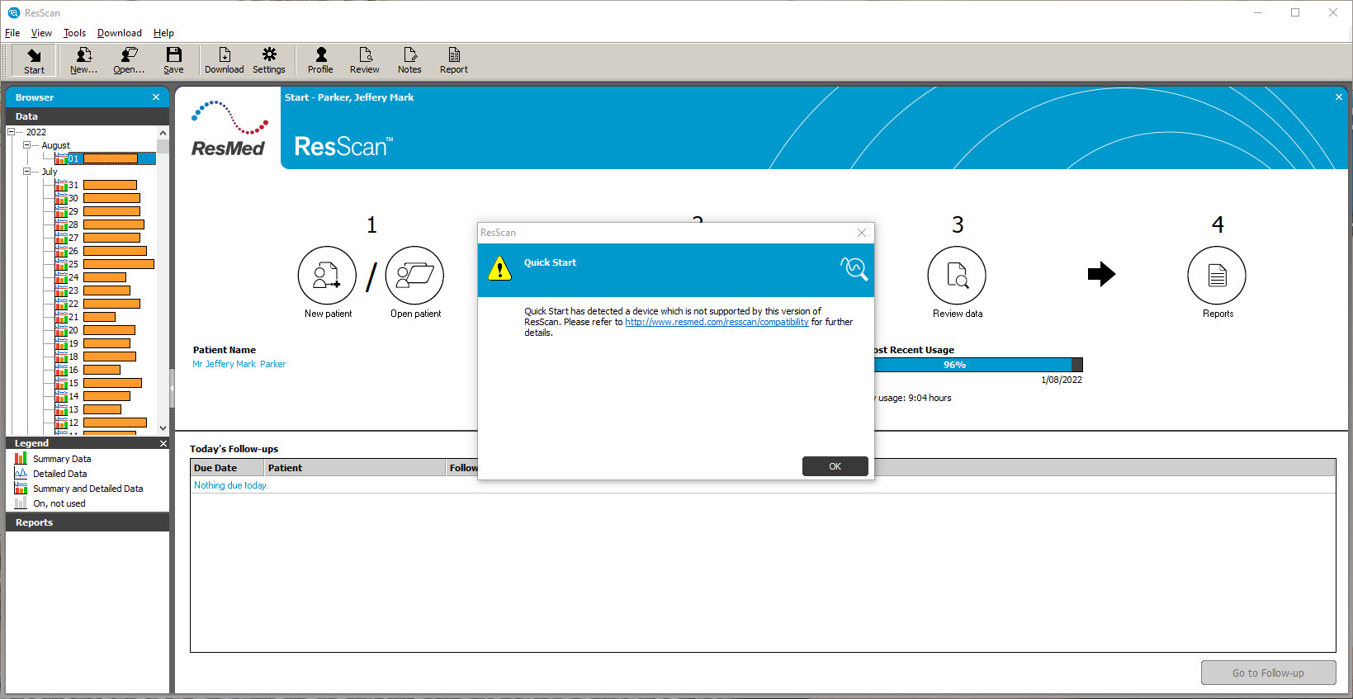Open the Help menu
Viewport: 1353px width, 699px height.
163,33
